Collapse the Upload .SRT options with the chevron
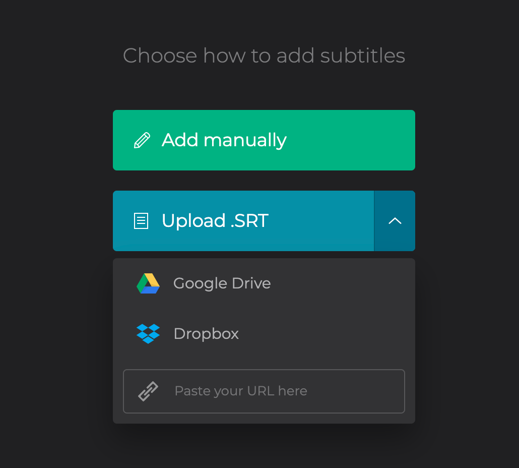519x468 pixels. [x=395, y=221]
